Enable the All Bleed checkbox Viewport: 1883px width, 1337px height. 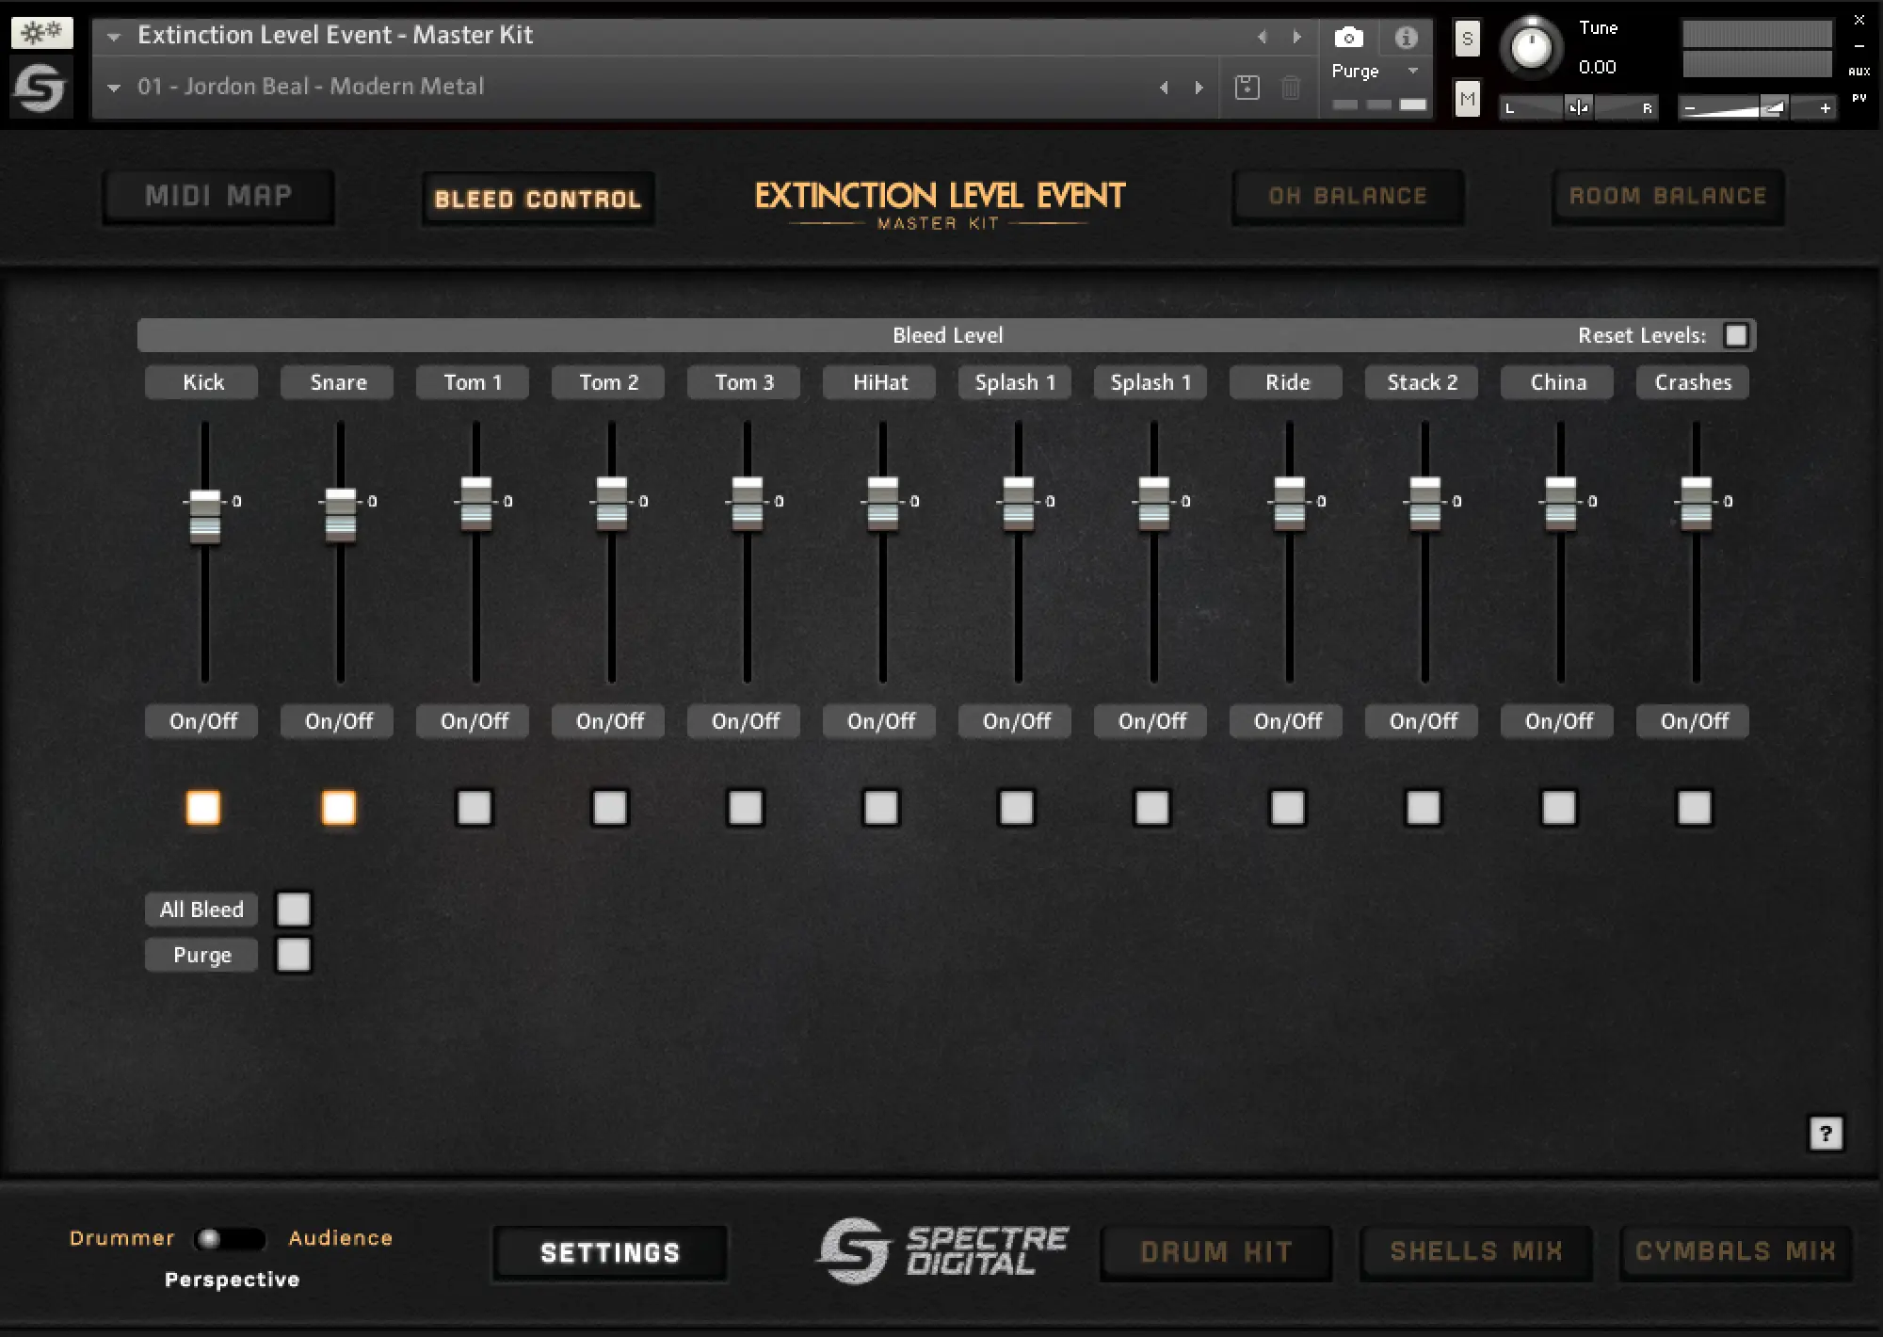coord(293,910)
